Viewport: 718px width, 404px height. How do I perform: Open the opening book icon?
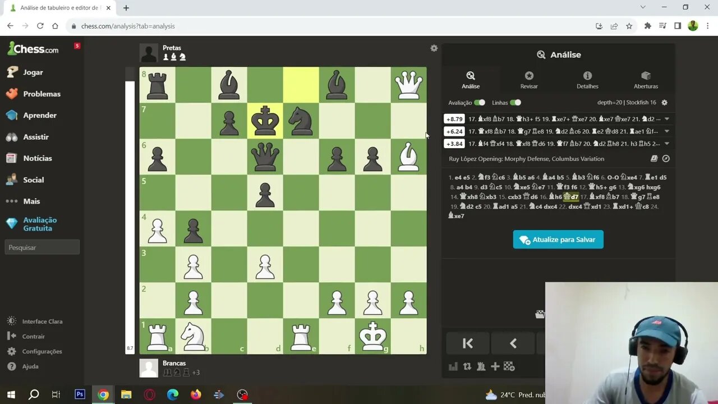click(x=654, y=159)
